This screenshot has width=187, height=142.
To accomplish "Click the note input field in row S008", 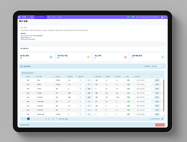I will click(143, 110).
